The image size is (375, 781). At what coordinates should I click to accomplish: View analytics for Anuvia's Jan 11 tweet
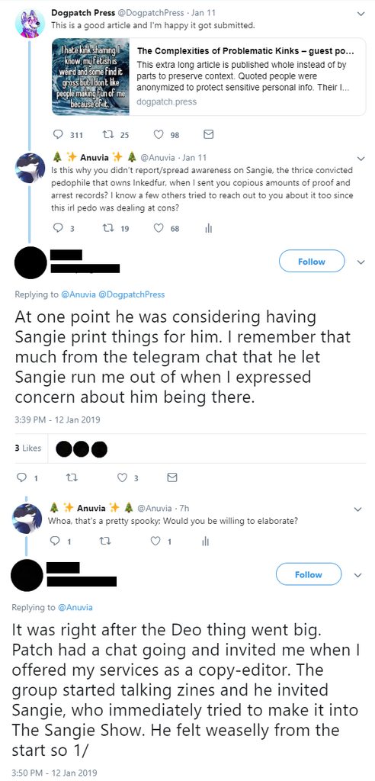[x=209, y=228]
